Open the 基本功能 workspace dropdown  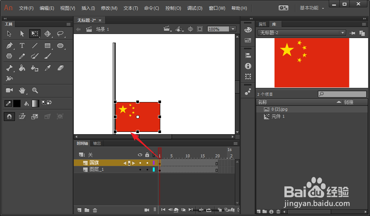coord(312,8)
